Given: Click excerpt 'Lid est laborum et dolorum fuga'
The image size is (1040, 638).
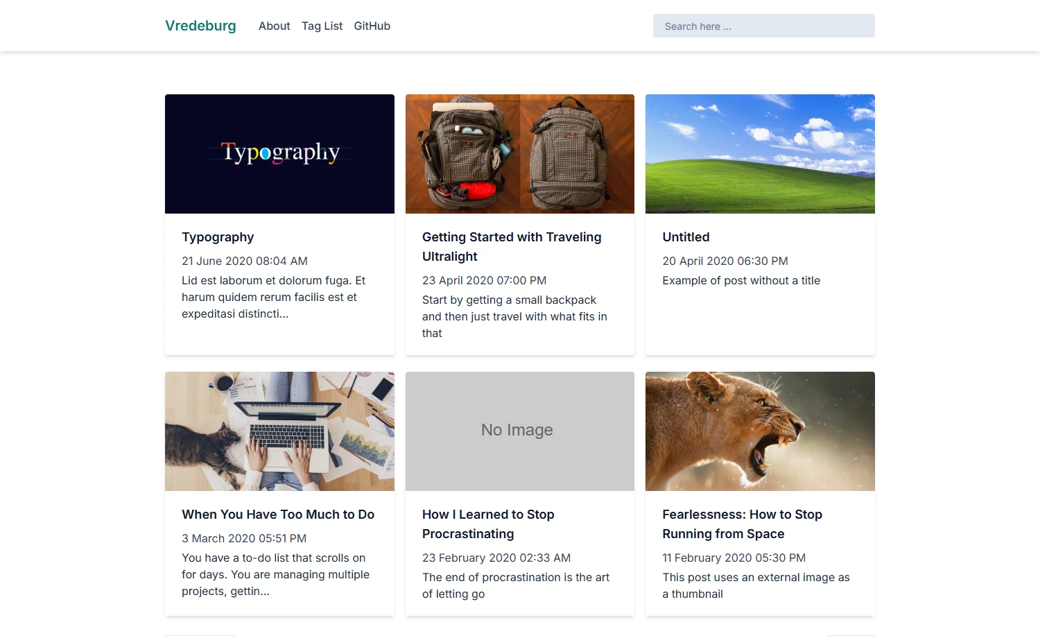Looking at the screenshot, I should pos(273,297).
